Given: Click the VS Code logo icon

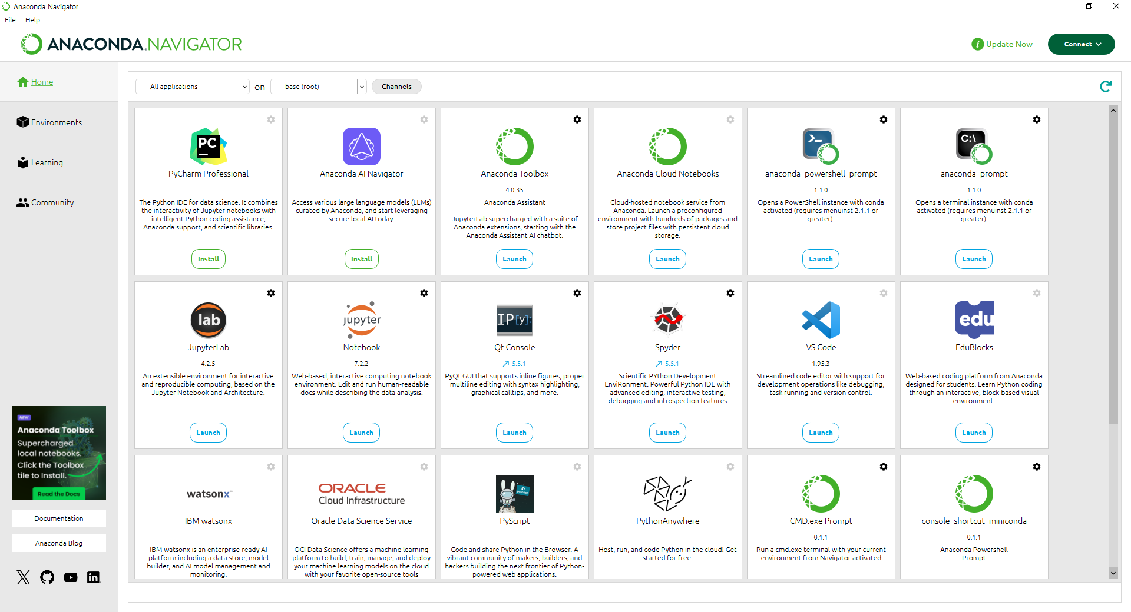Looking at the screenshot, I should click(821, 320).
